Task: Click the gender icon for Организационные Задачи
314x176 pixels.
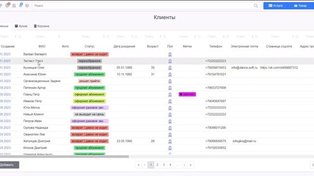Action: coord(170,81)
